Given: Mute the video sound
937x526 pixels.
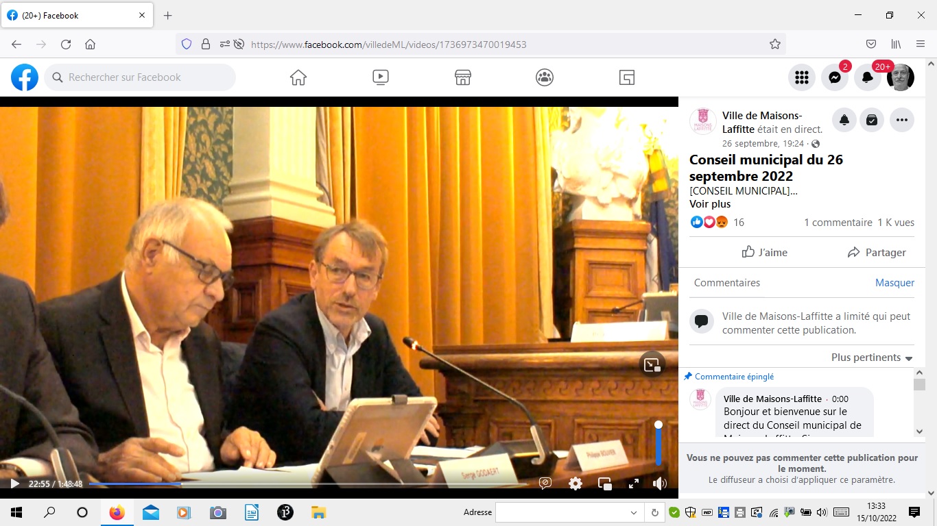Looking at the screenshot, I should coord(660,484).
